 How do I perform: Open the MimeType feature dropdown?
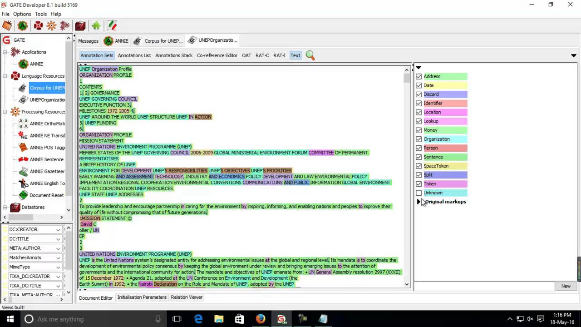pyautogui.click(x=58, y=267)
